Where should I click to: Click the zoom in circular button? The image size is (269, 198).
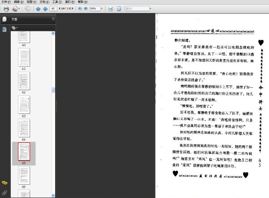tap(86, 9)
